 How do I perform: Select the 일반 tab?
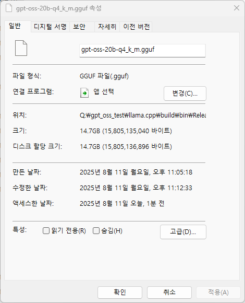coord(18,26)
